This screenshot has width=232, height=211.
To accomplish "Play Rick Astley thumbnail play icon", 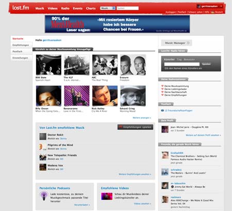I will pos(114,103).
